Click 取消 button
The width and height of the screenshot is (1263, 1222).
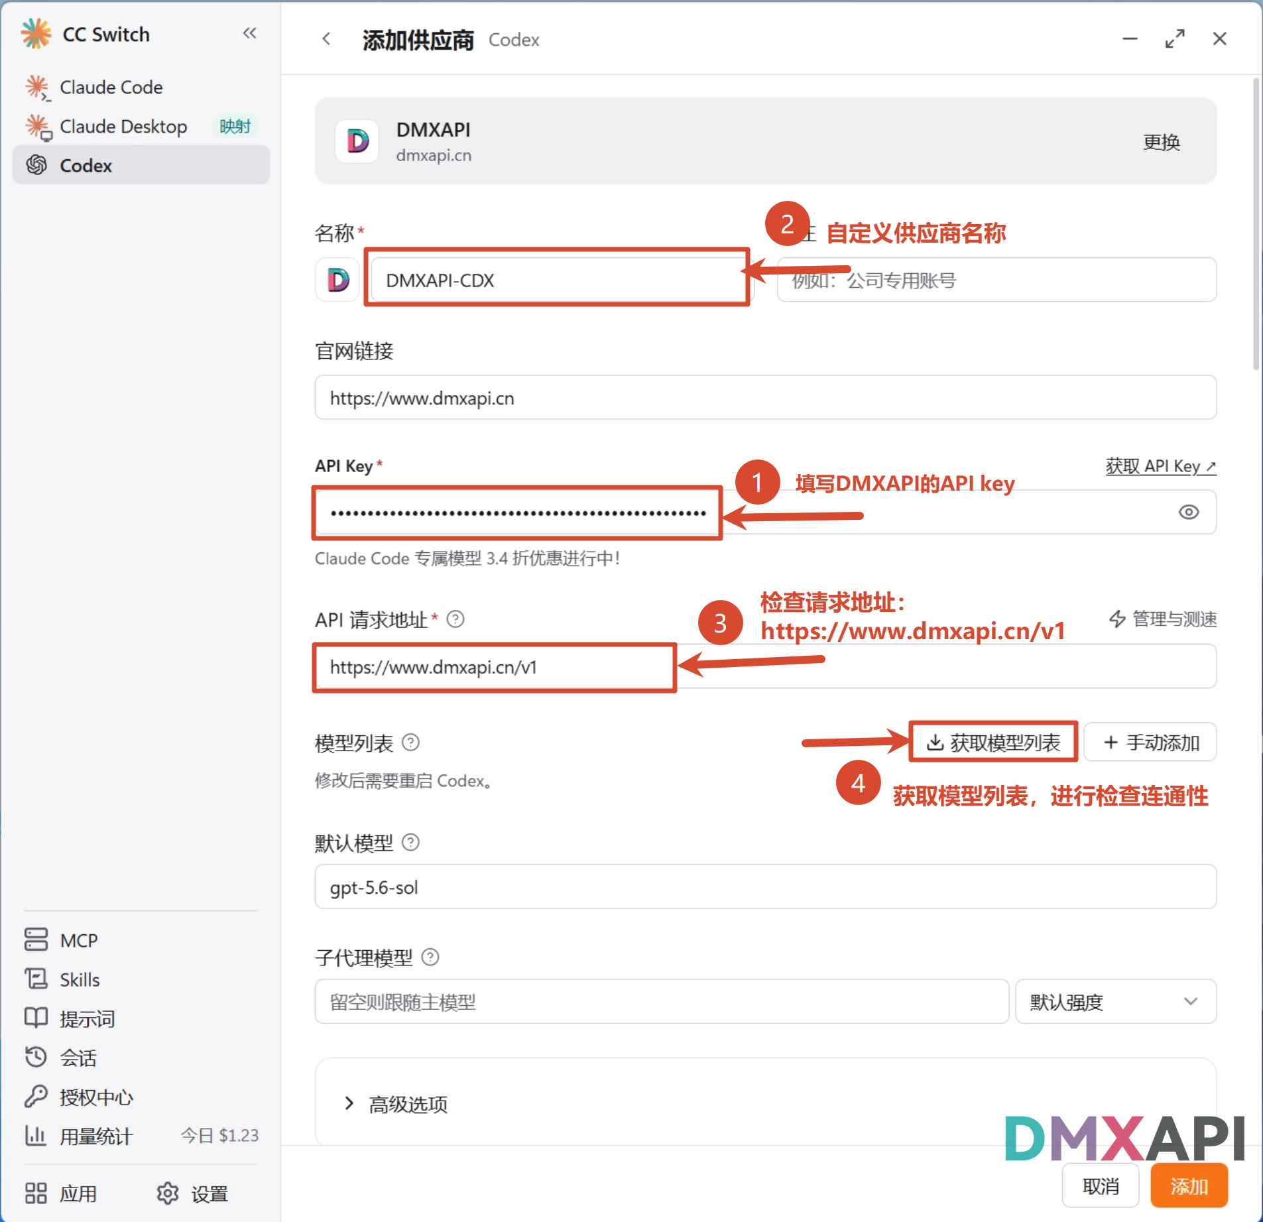1101,1186
